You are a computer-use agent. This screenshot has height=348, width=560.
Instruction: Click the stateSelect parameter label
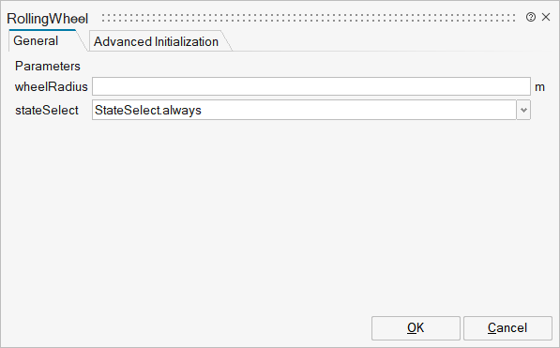click(47, 110)
